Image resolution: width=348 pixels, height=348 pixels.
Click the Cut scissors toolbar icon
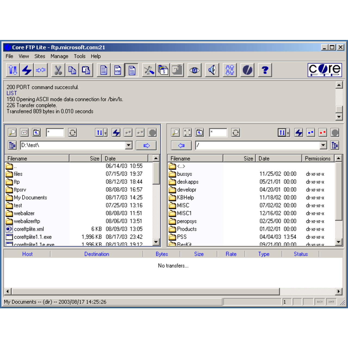[58, 70]
